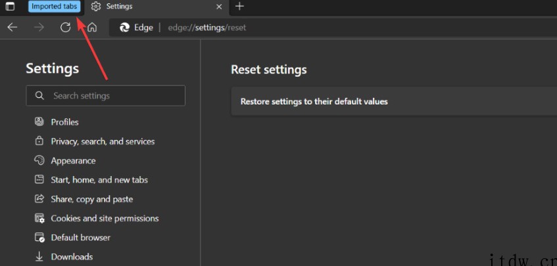Go forward with the forward arrow

pos(39,28)
